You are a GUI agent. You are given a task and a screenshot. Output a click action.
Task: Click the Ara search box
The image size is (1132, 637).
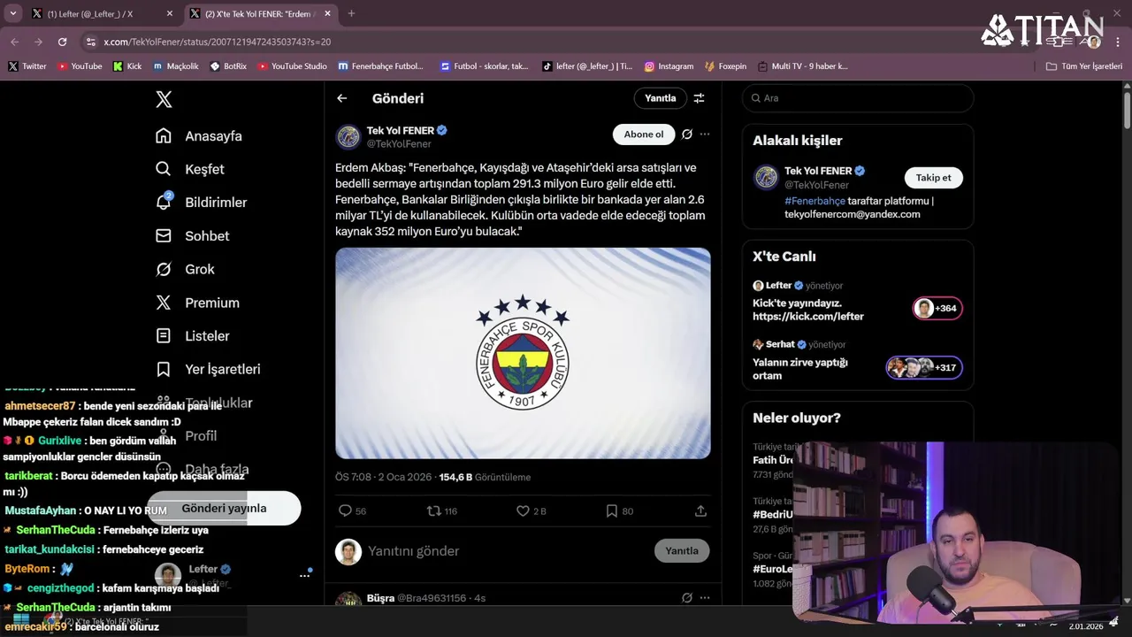858,98
